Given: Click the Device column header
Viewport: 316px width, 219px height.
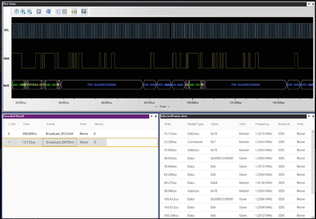Looking at the screenshot, I should pos(99,124).
